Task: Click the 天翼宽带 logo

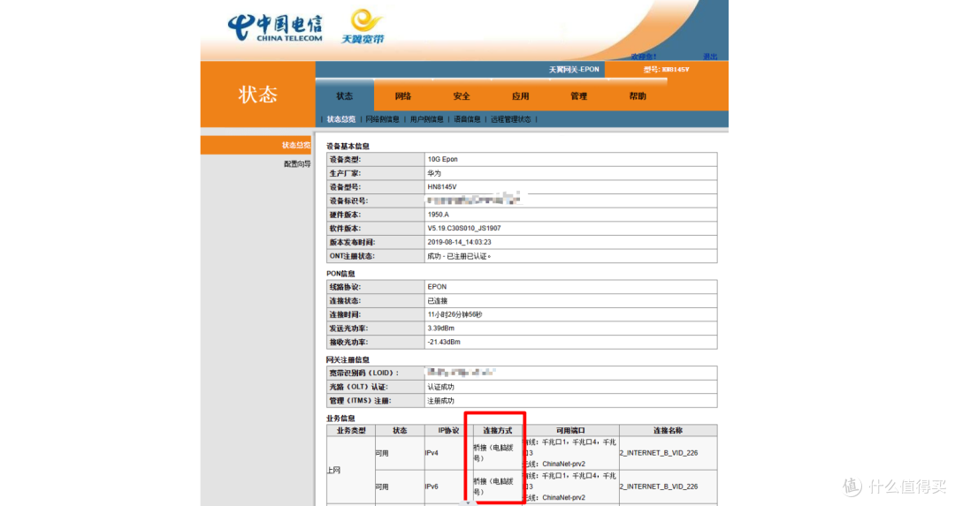Action: click(x=363, y=26)
